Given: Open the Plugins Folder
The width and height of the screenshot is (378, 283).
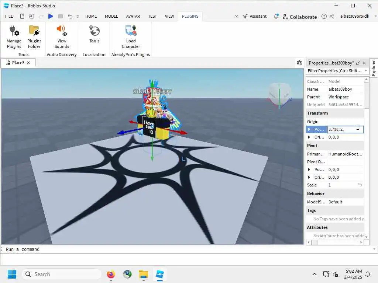Looking at the screenshot, I should click(x=34, y=37).
